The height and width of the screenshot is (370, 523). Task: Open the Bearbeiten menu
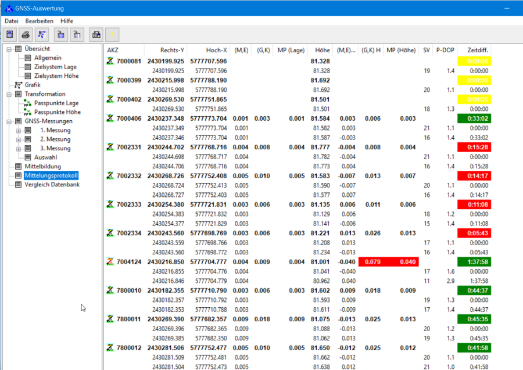(x=39, y=21)
